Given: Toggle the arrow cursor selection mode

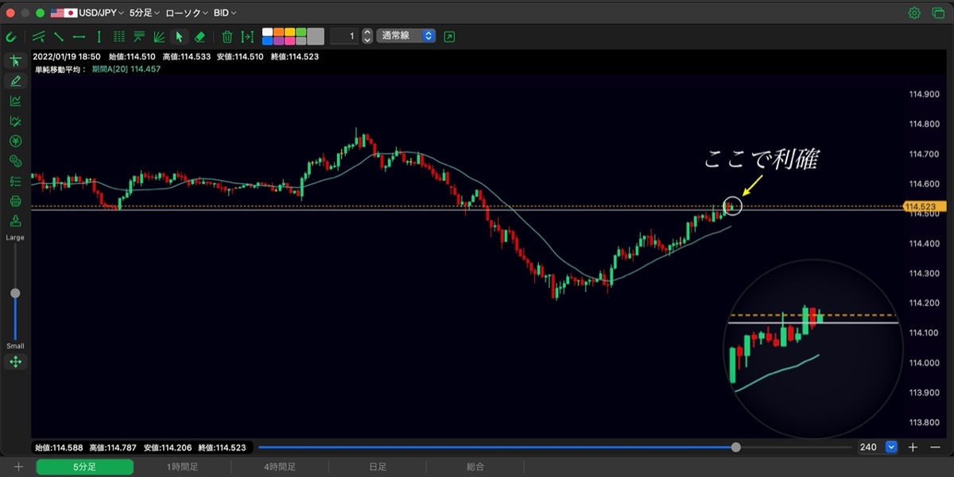Looking at the screenshot, I should point(180,37).
